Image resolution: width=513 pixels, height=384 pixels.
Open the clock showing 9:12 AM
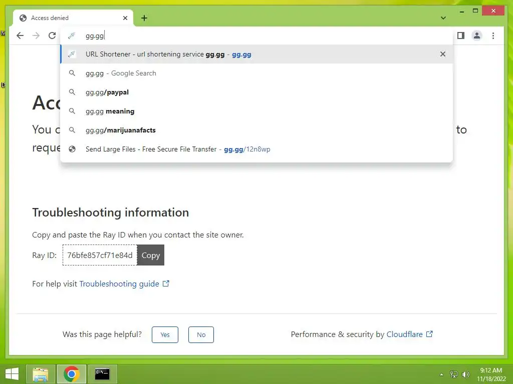491,374
